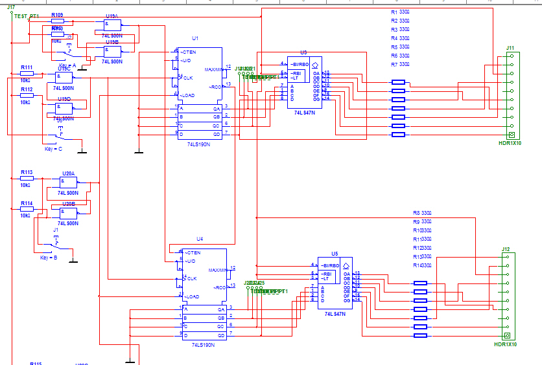Select the U19A NAND gate
The height and width of the screenshot is (365, 542).
112,26
